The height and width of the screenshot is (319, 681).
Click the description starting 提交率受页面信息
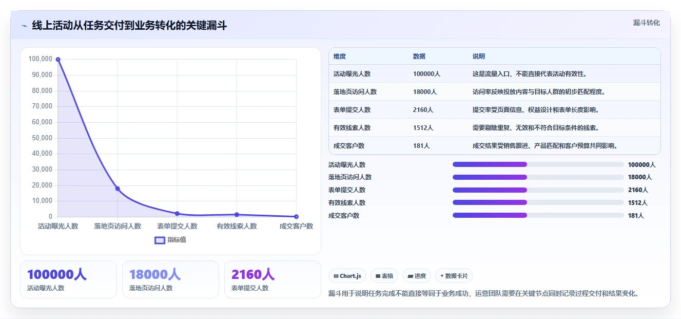pyautogui.click(x=536, y=110)
